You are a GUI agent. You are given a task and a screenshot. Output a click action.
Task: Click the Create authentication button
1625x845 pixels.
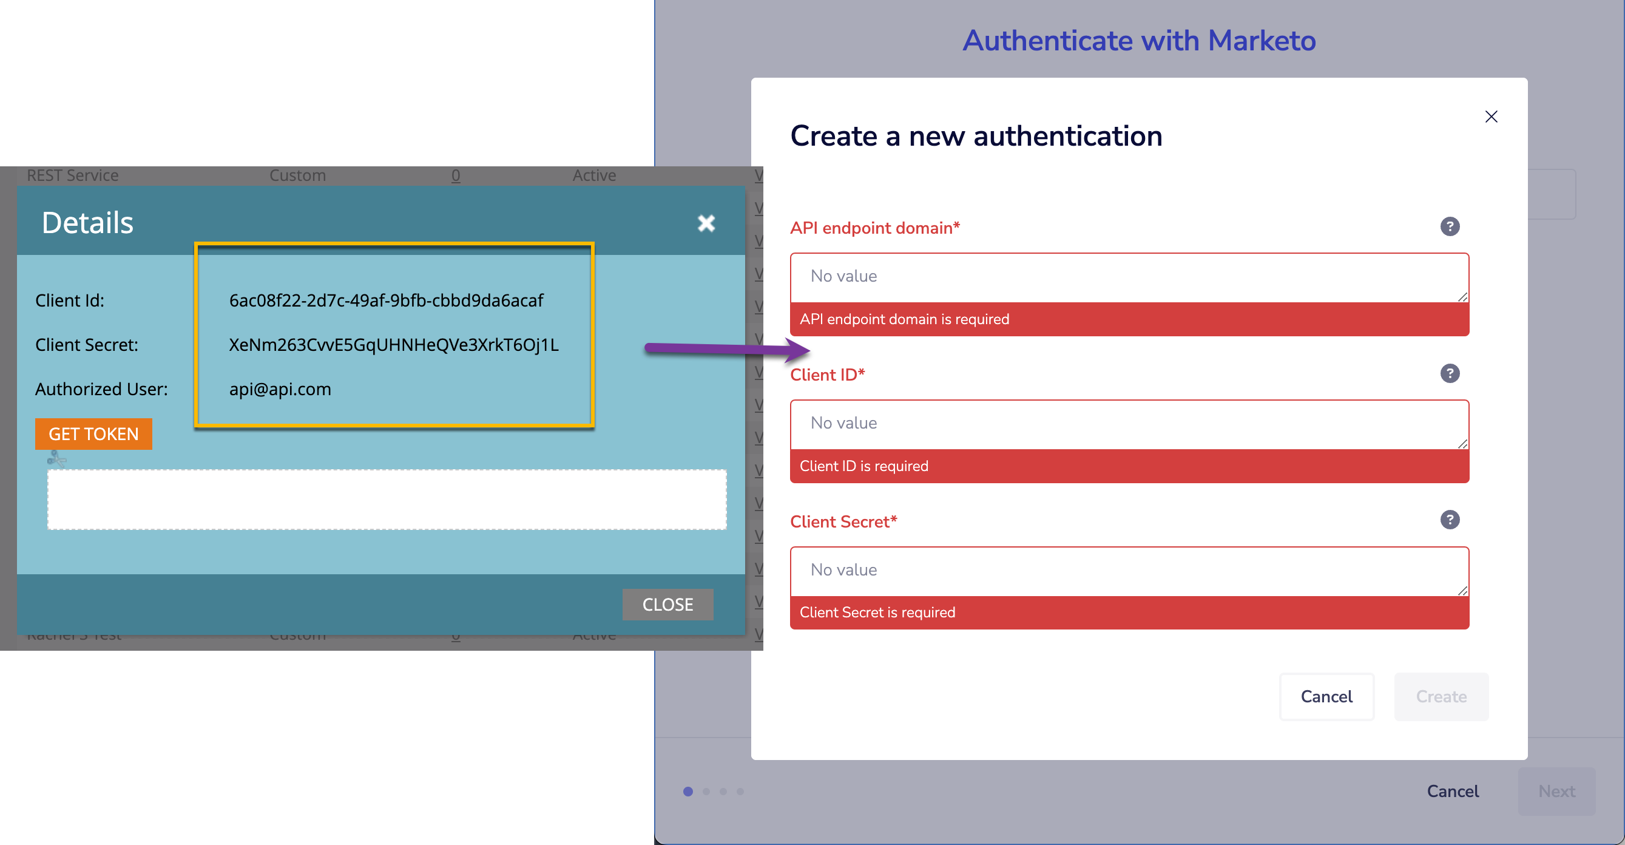(x=1441, y=697)
